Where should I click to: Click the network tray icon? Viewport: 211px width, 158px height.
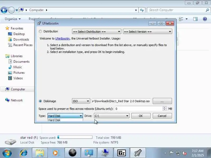coord(178,153)
